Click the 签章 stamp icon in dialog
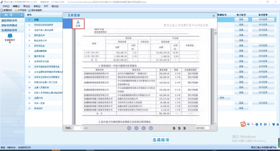Viewport: 280px width, 151px height. [77, 23]
